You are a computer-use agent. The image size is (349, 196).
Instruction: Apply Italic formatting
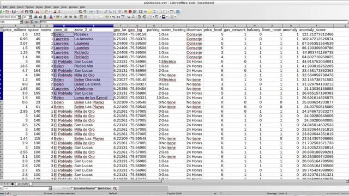(40, 17)
